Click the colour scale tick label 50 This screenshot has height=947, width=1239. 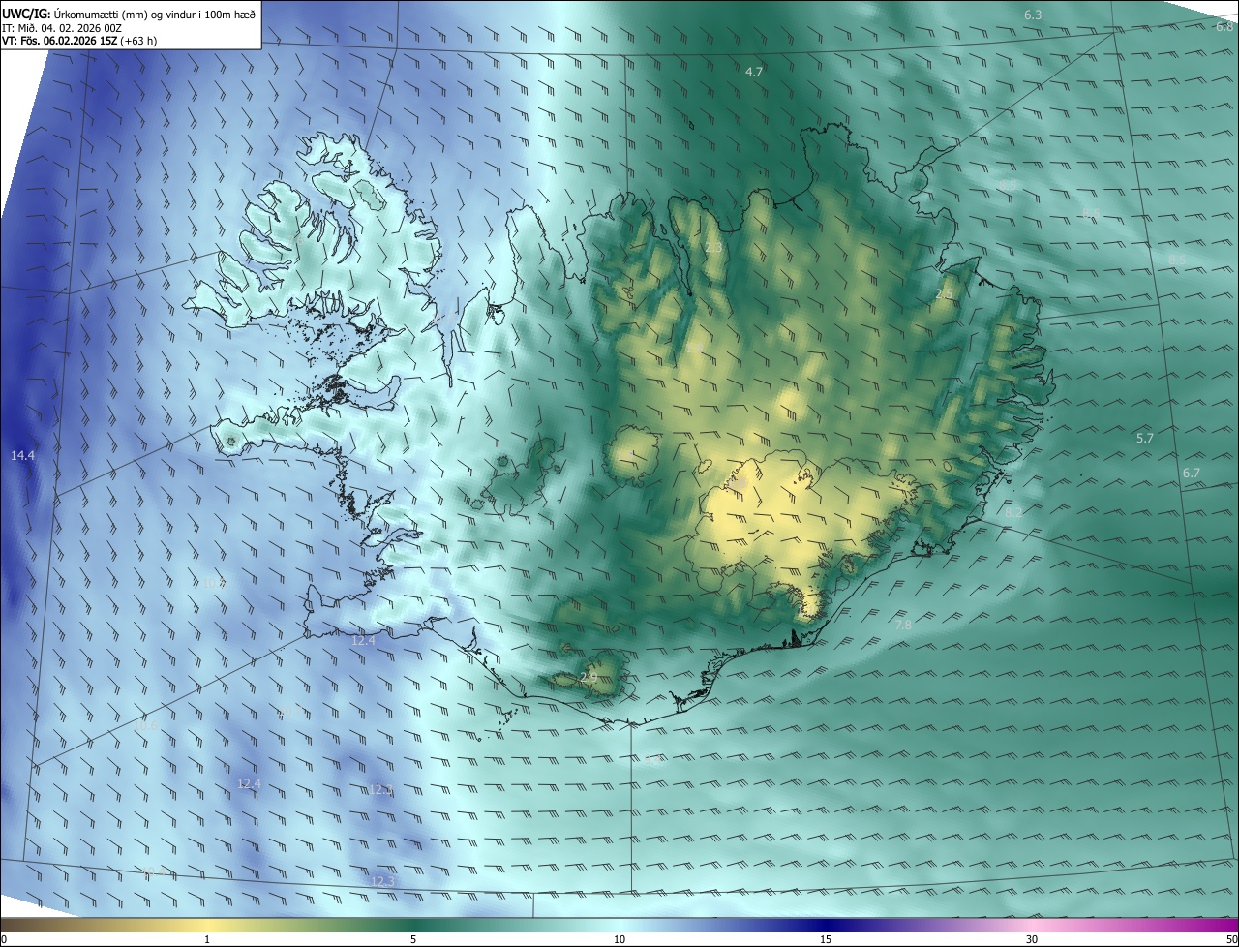pos(1231,940)
